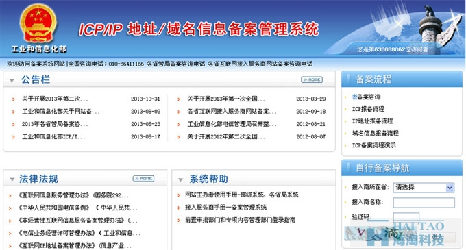Open the IP地址报备流程 link
This screenshot has height=250, width=466.
pyautogui.click(x=372, y=121)
